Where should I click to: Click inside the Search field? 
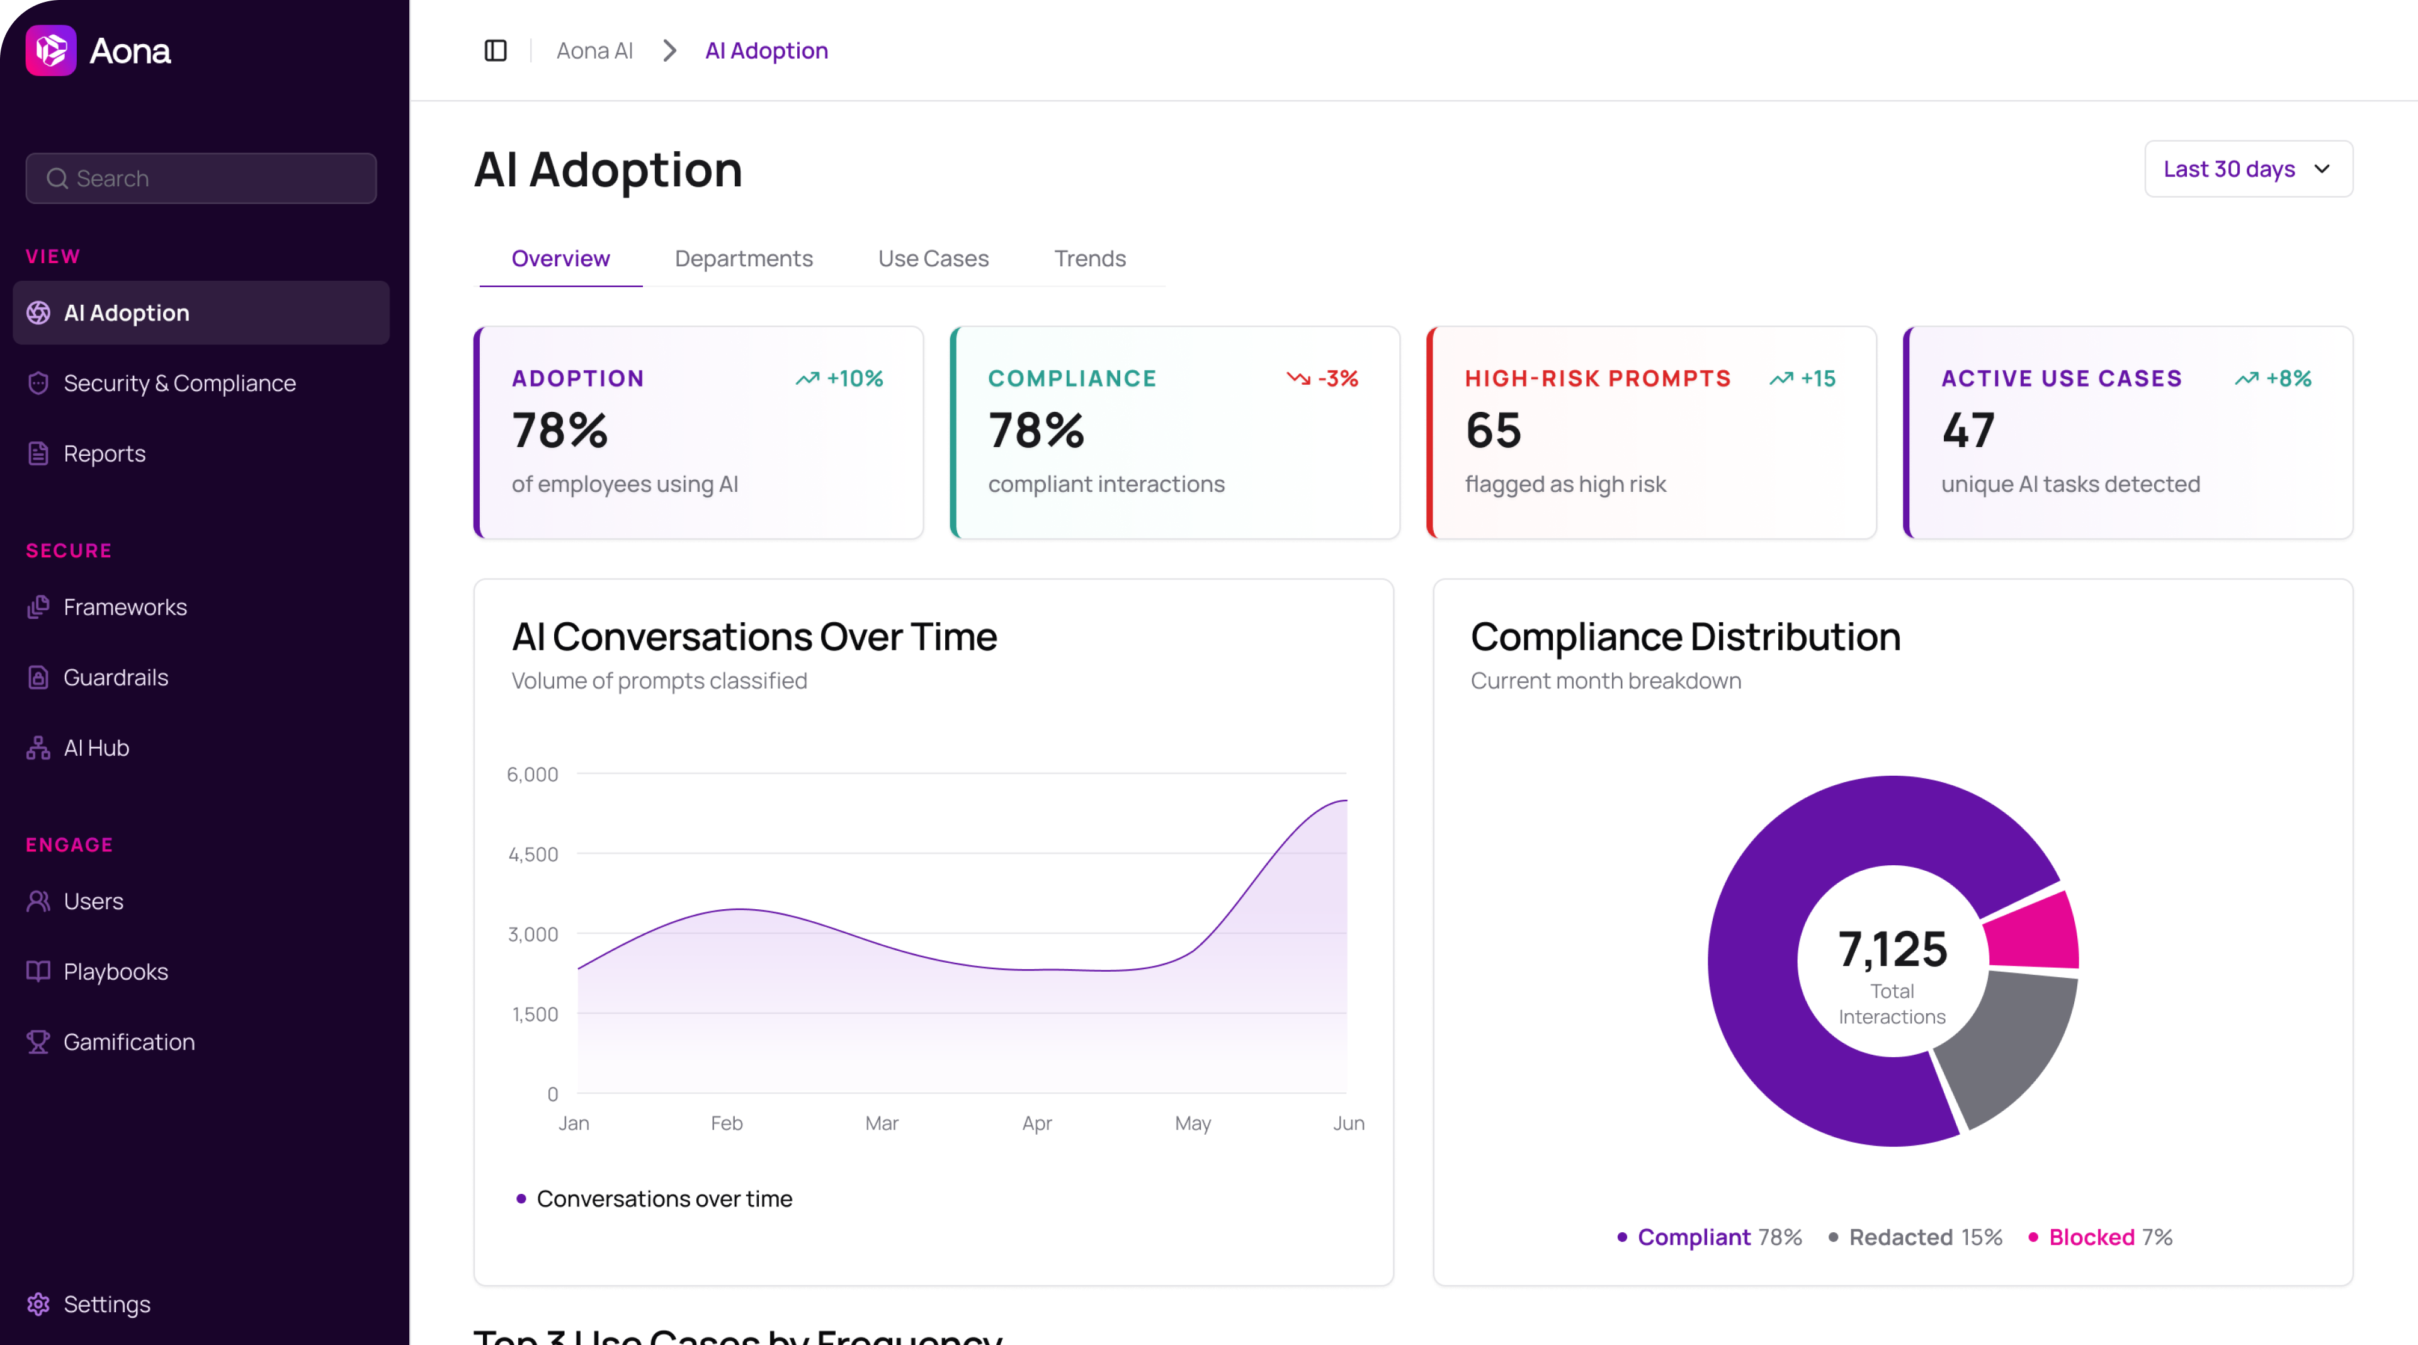pos(200,178)
